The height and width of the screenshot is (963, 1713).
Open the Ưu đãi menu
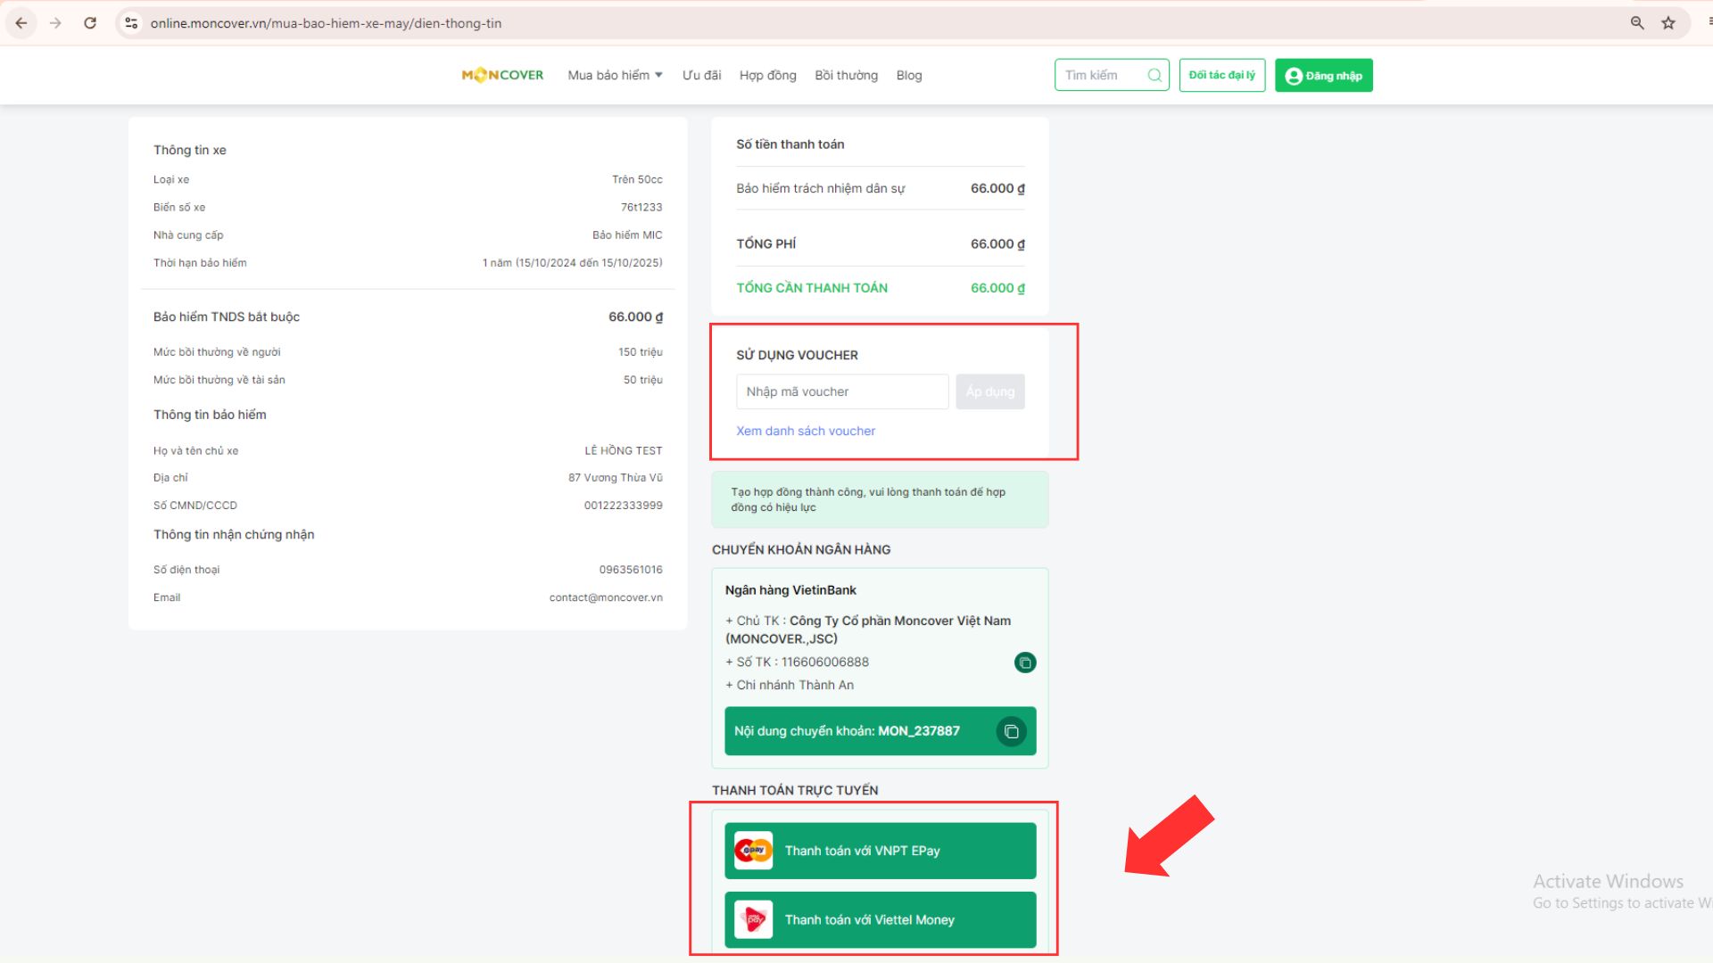click(701, 75)
